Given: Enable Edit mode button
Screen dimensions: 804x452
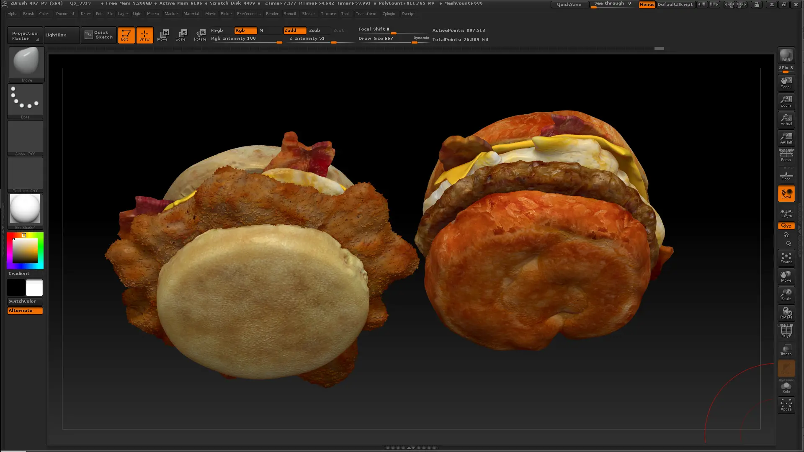Looking at the screenshot, I should [x=126, y=35].
